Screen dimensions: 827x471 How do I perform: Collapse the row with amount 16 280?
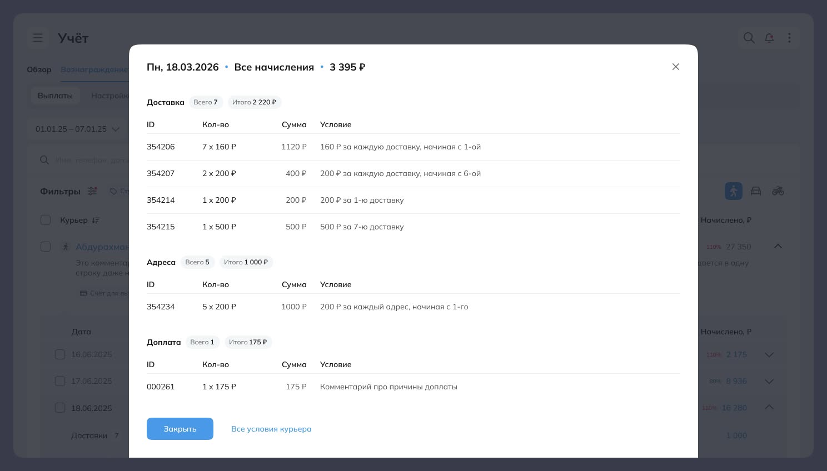(769, 407)
